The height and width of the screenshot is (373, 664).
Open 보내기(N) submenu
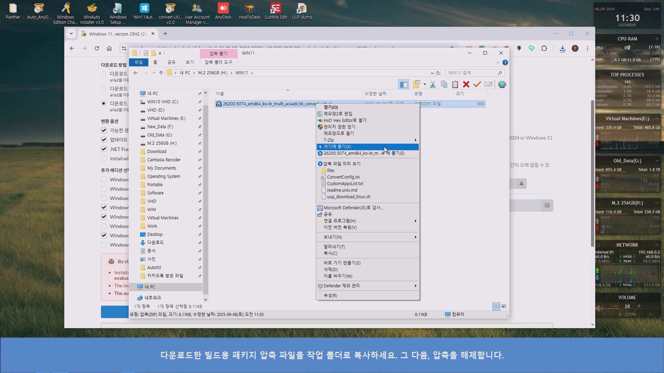pos(368,237)
